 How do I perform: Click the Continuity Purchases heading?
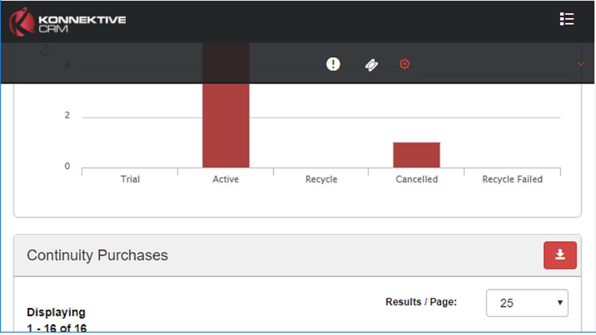pos(97,255)
